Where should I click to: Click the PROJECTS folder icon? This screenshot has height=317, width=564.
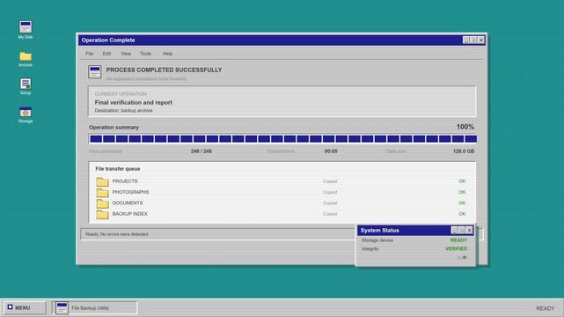coord(103,181)
